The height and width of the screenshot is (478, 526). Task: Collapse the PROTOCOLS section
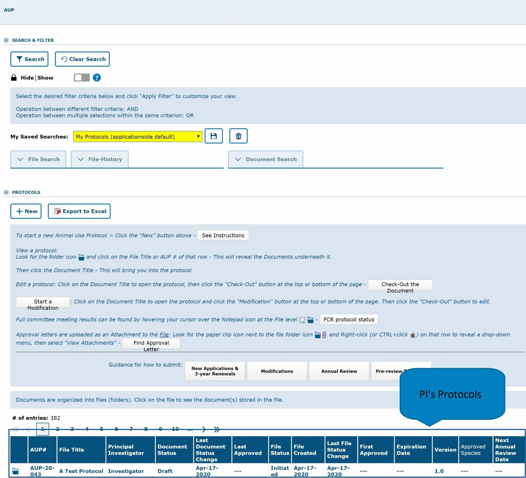pos(6,192)
